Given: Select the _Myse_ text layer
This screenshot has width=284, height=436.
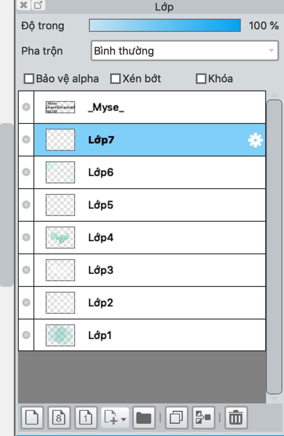Looking at the screenshot, I should (150, 107).
